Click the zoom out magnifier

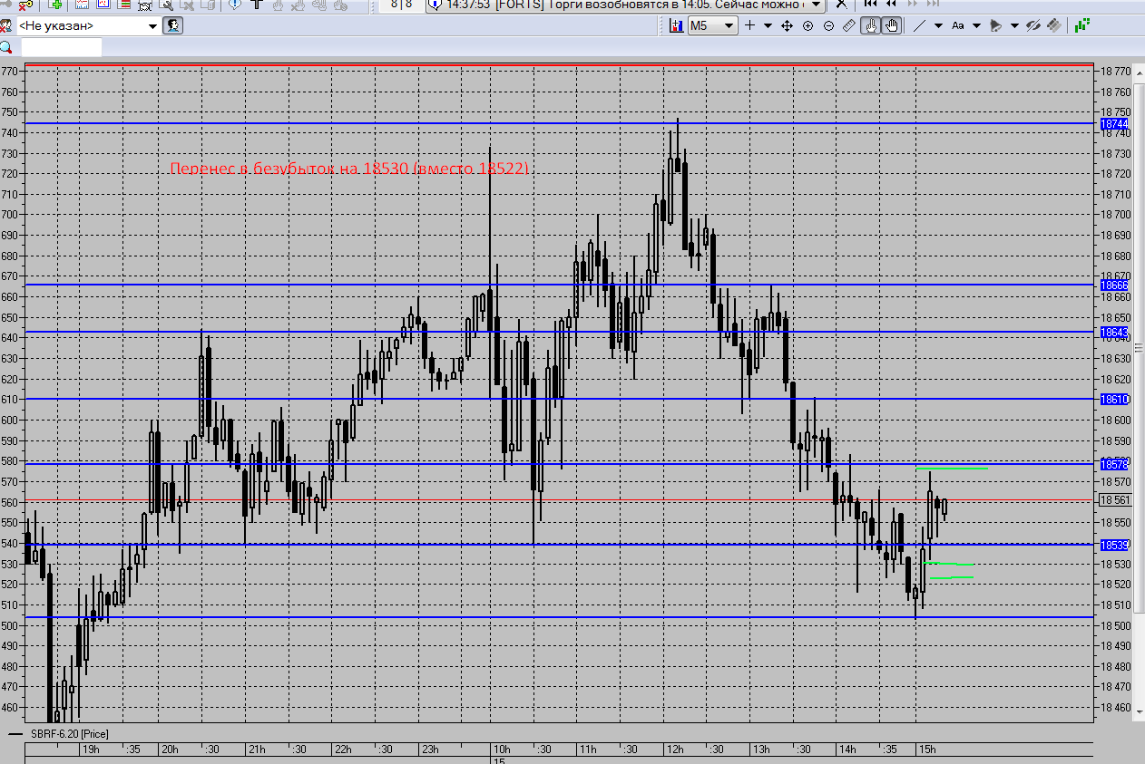click(828, 25)
